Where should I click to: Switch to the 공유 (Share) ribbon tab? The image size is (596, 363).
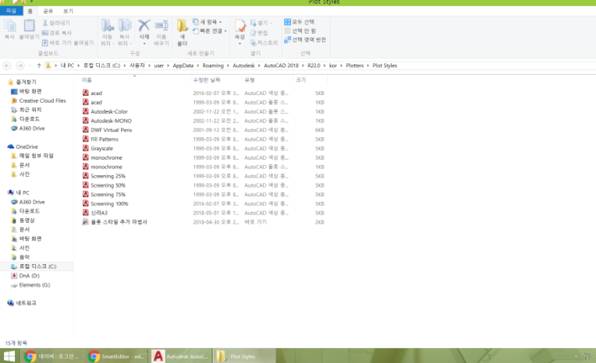click(x=48, y=11)
